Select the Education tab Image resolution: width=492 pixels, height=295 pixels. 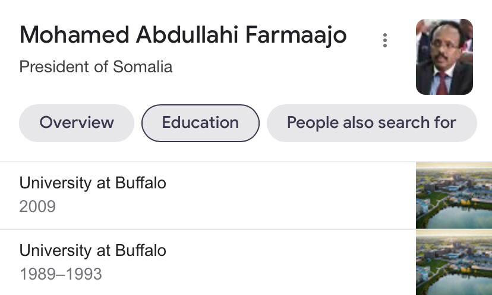200,123
